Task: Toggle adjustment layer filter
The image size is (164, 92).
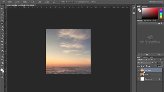Action: [152, 60]
